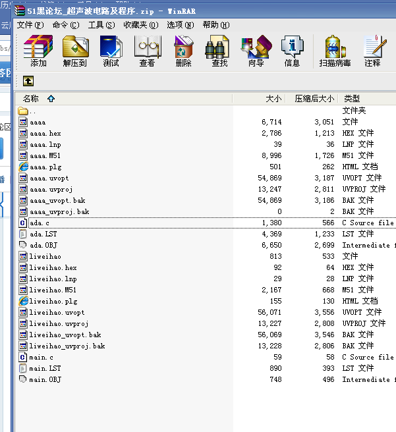Select the file named aaaa
The height and width of the screenshot is (432, 396).
[x=38, y=122]
